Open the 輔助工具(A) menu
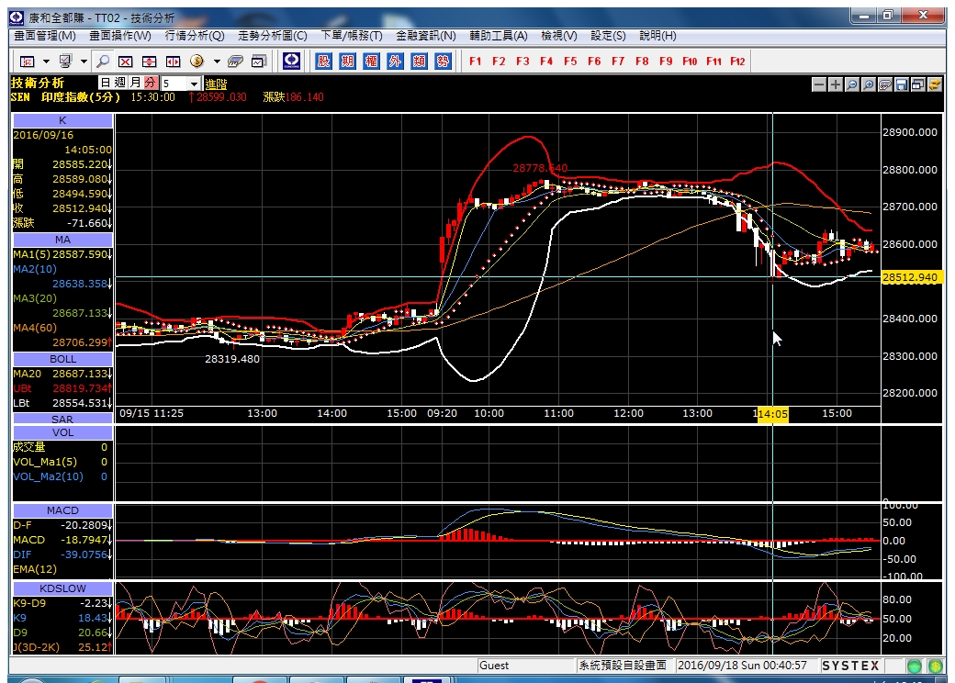Viewport: 955px width, 683px height. point(499,36)
